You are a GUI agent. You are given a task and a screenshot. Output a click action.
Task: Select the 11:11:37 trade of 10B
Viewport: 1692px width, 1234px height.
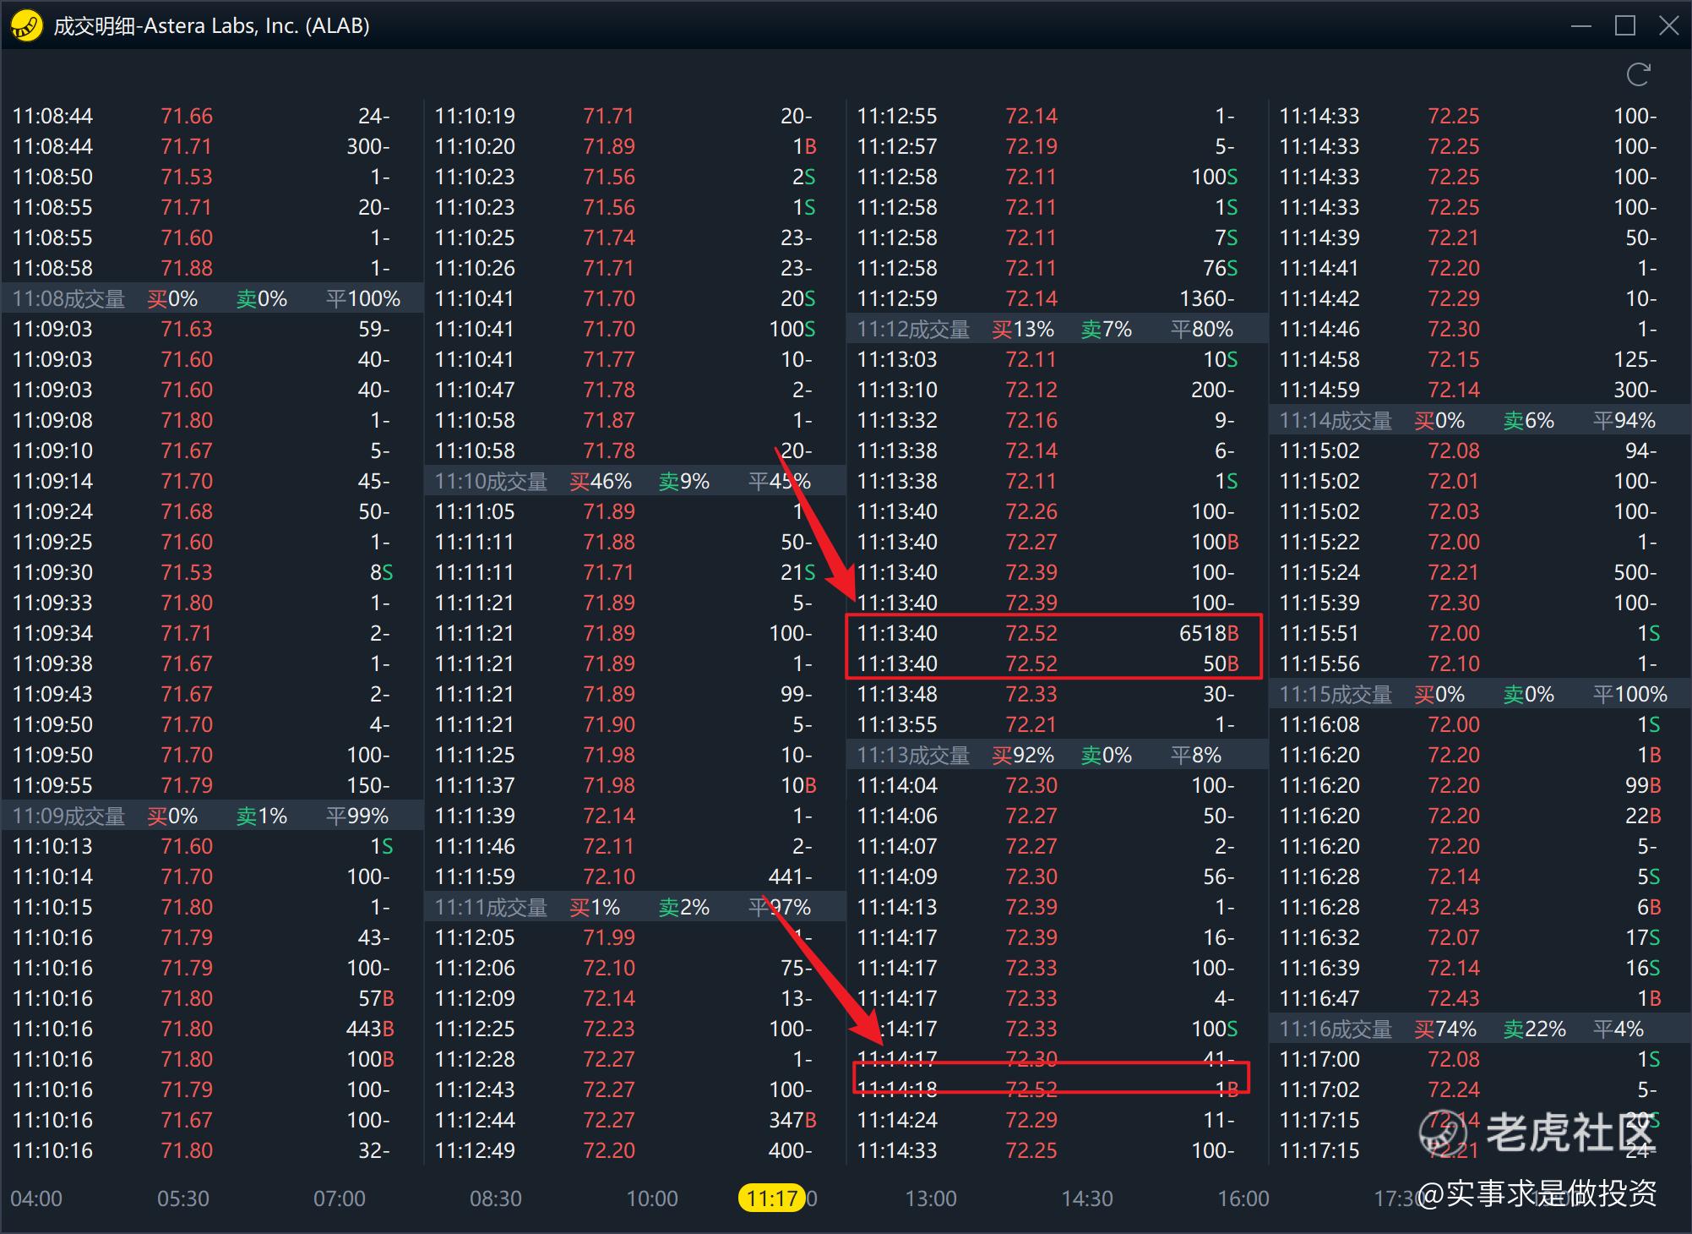(634, 785)
